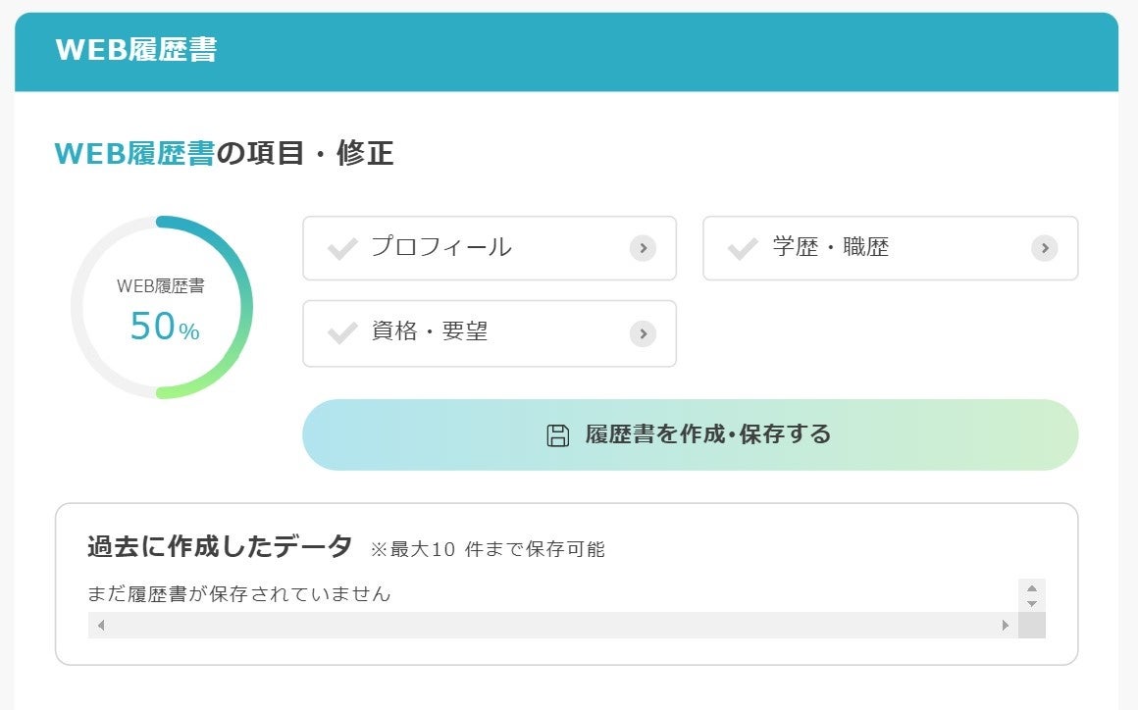1138x710 pixels.
Task: Click the checkmark icon beside 資格・要望
Action: (342, 333)
